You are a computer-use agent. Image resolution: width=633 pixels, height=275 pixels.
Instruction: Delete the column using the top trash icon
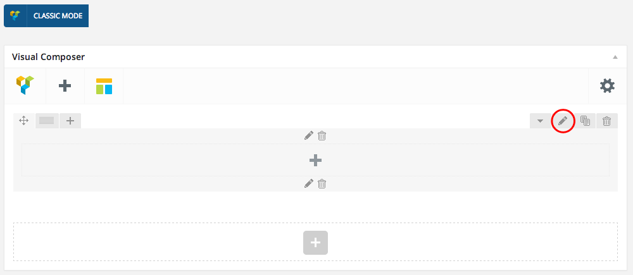click(x=322, y=135)
